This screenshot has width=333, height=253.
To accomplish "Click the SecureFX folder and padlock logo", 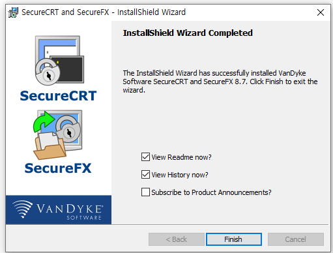I will 57,135.
